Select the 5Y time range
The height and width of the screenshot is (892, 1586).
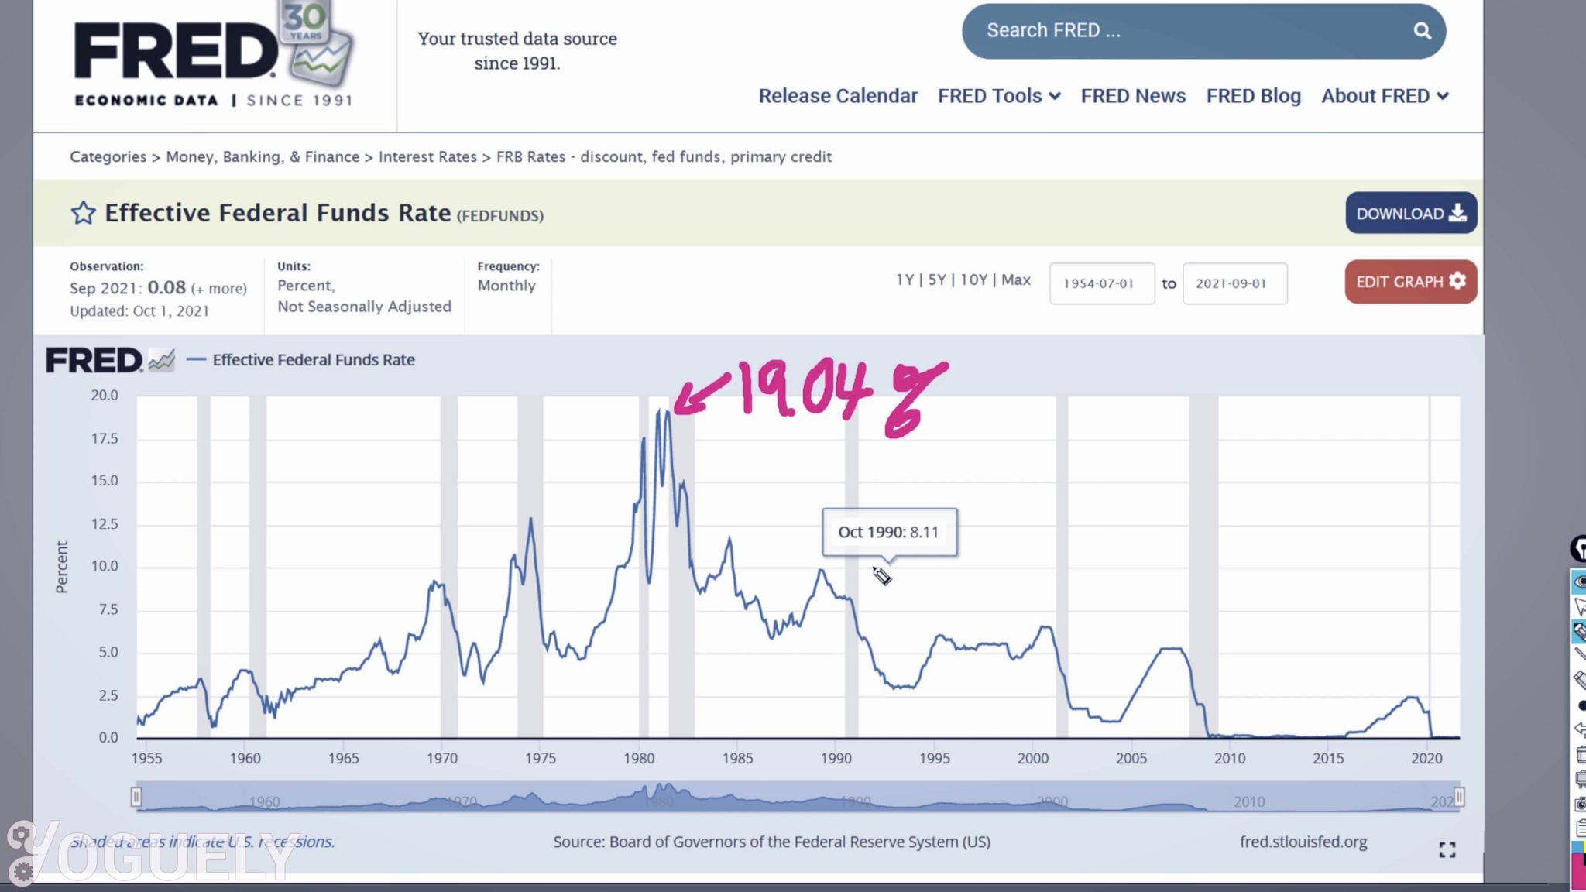point(937,280)
